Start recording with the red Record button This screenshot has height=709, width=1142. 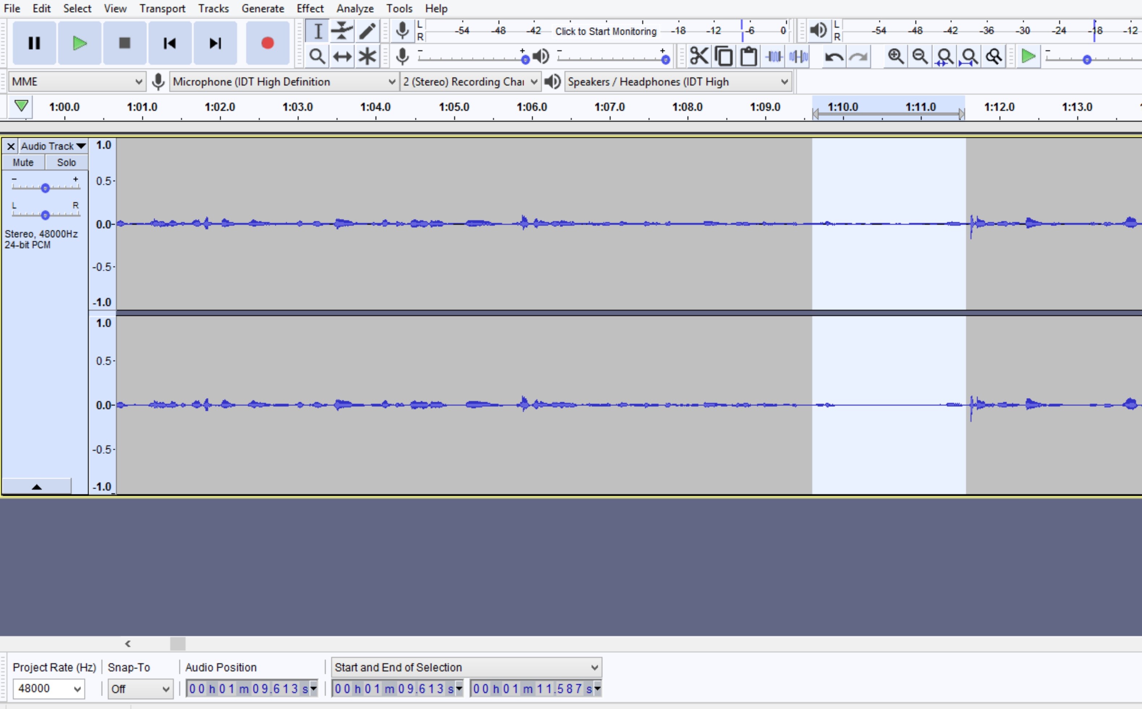point(267,43)
